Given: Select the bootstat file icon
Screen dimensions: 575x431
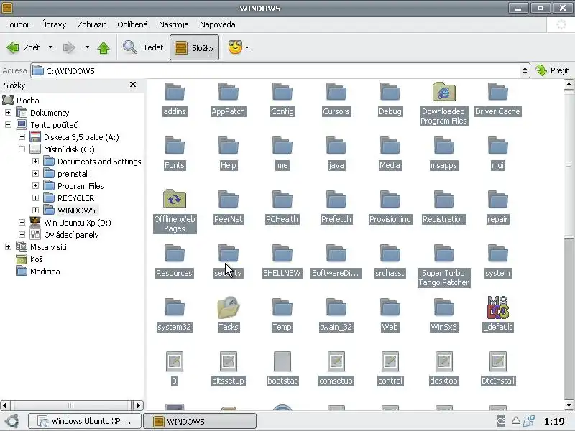Looking at the screenshot, I should coord(282,362).
